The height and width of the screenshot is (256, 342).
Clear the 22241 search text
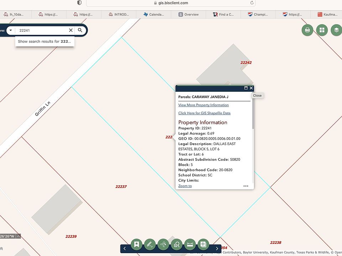point(71,30)
